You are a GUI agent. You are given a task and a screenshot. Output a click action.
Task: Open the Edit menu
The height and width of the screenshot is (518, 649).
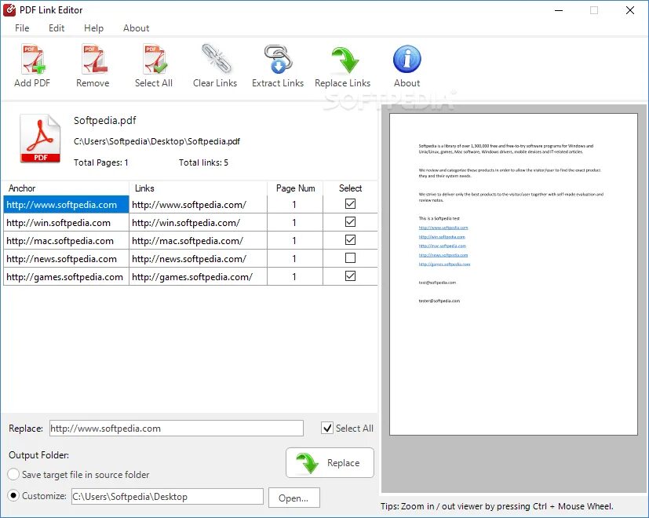click(57, 28)
